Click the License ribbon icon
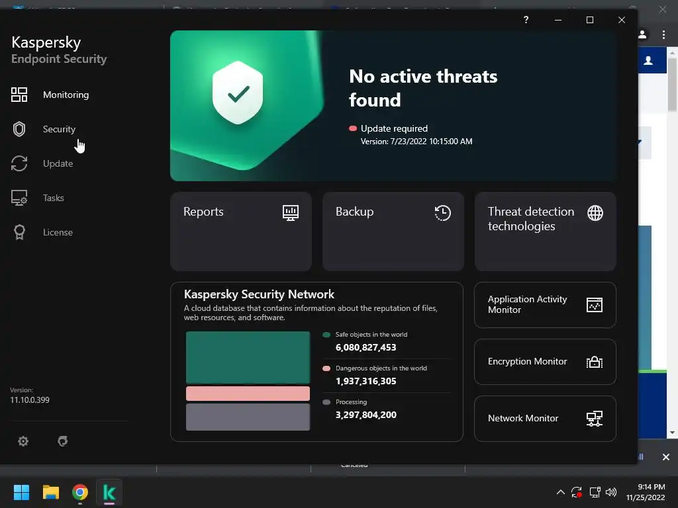 coord(19,232)
